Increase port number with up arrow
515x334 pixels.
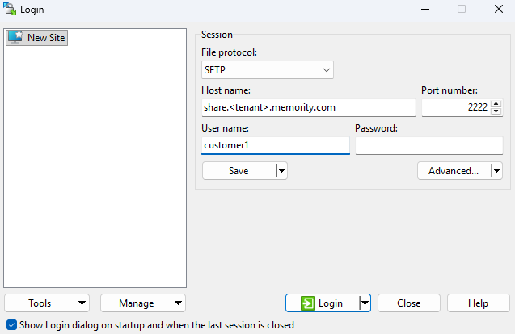click(496, 102)
